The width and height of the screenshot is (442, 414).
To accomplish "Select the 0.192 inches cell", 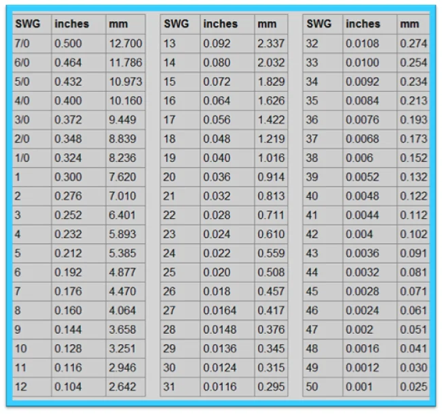I will tap(79, 273).
